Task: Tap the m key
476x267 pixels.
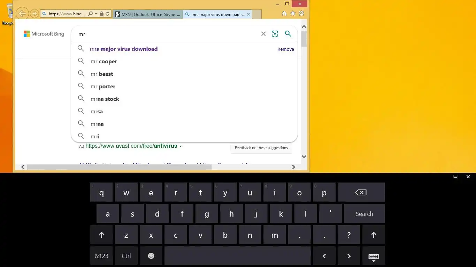Action: (275, 235)
